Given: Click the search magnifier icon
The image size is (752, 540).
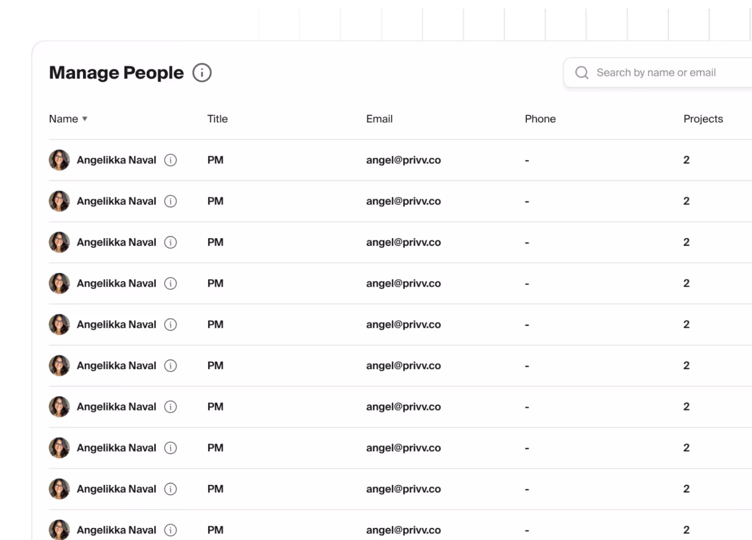Looking at the screenshot, I should (582, 73).
